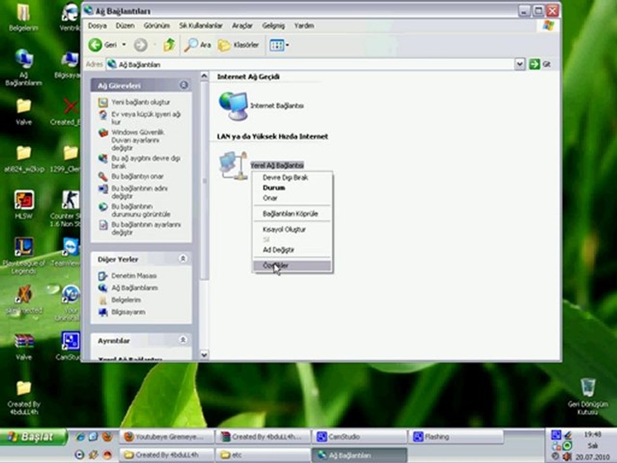The width and height of the screenshot is (617, 463).
Task: Click Yeni bağlantı oluştur link
Action: pyautogui.click(x=141, y=102)
